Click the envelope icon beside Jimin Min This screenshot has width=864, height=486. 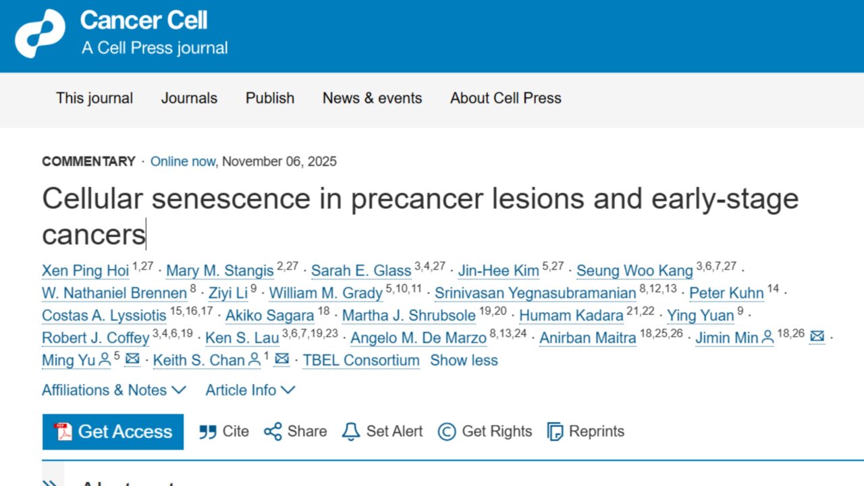[817, 337]
